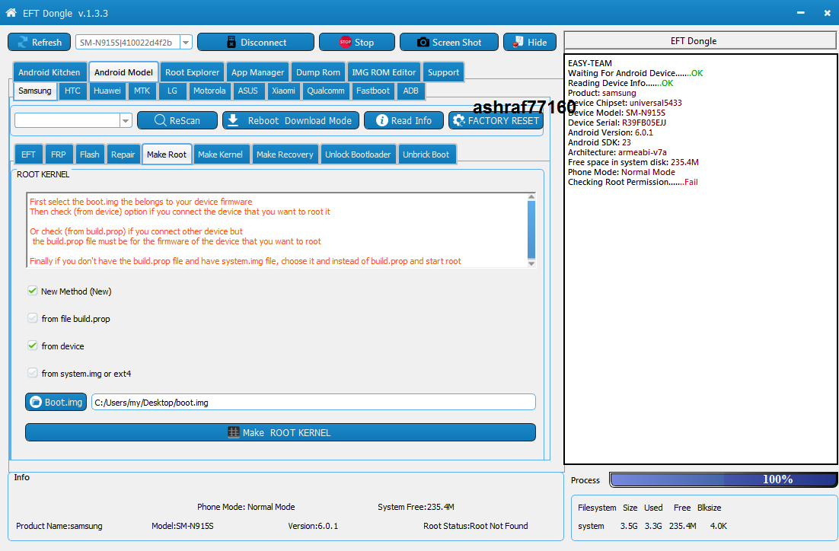The width and height of the screenshot is (839, 551).
Task: Switch to Make Kernel sub-tab
Action: click(x=220, y=154)
